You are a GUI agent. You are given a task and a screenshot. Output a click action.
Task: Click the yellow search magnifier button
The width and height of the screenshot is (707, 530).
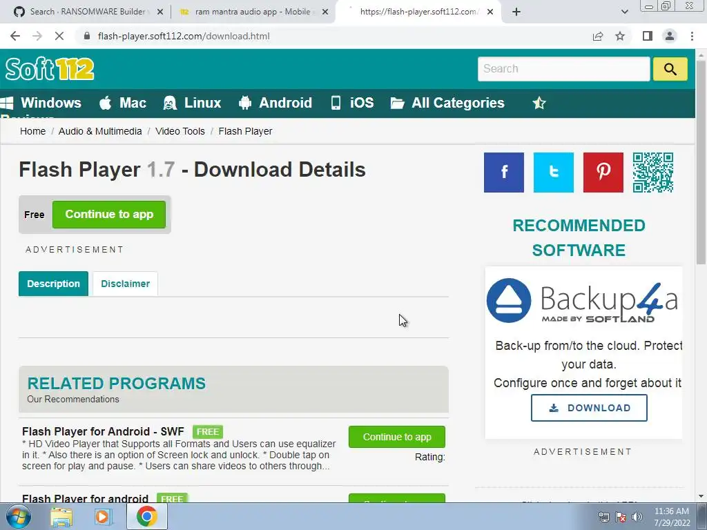(x=670, y=69)
